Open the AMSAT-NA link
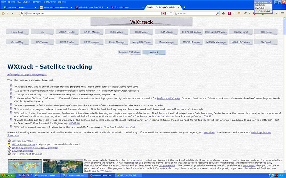 [x=74, y=123]
